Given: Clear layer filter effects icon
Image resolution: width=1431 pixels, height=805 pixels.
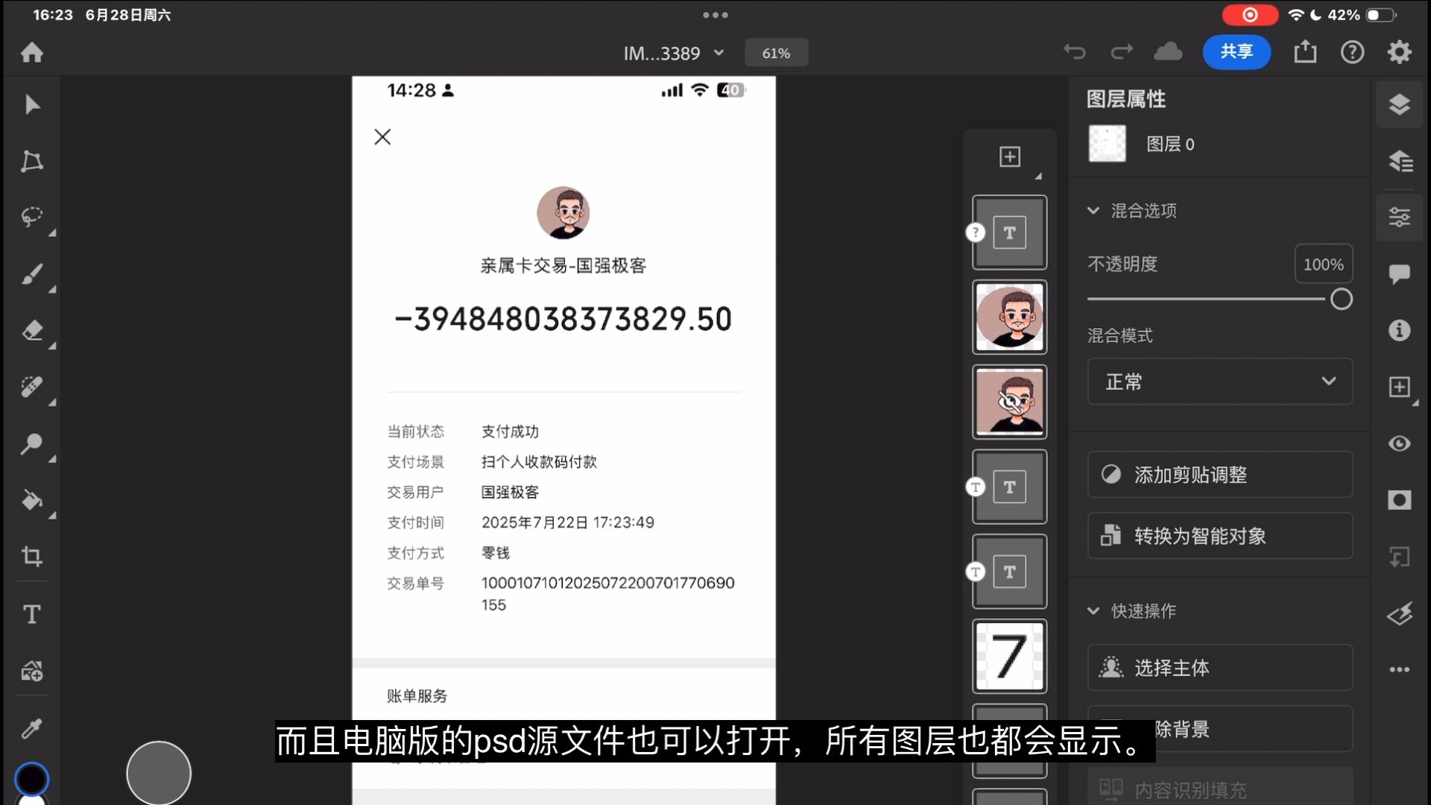Looking at the screenshot, I should click(1400, 613).
